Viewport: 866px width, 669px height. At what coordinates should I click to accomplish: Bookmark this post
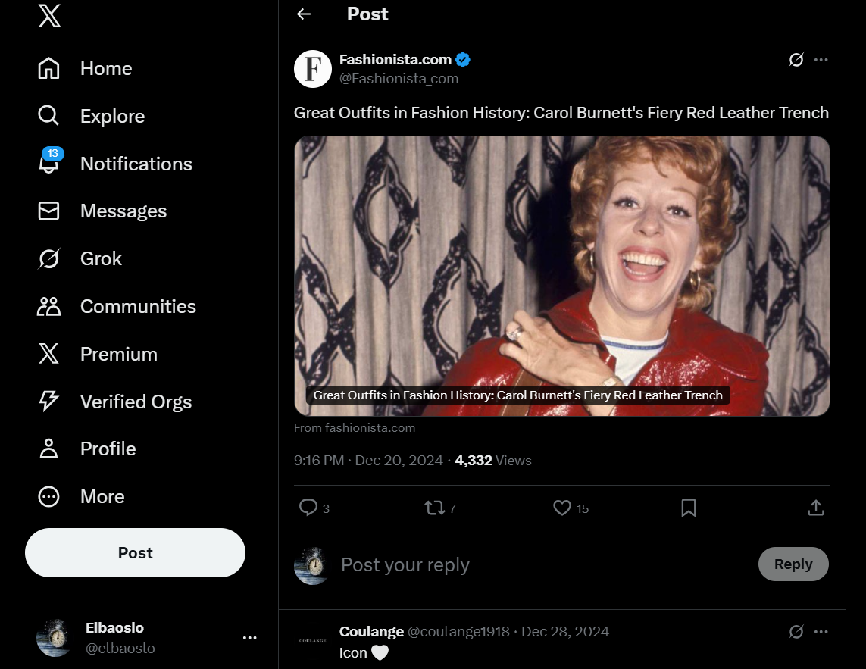click(x=689, y=508)
